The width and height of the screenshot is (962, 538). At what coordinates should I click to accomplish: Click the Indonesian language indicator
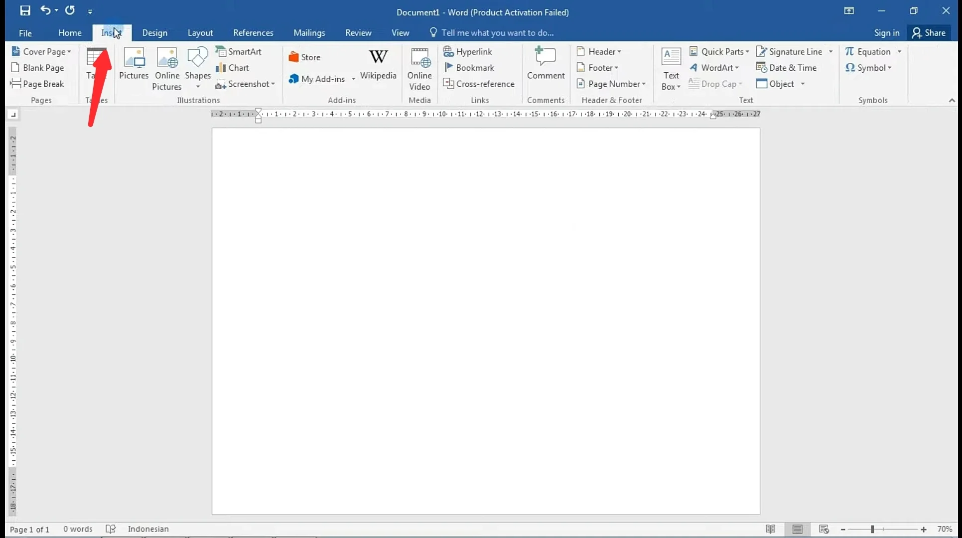point(148,529)
